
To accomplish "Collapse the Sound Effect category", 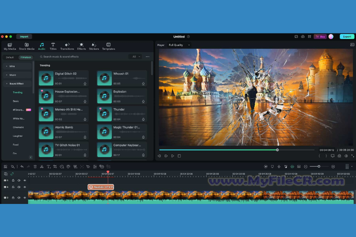I will (x=17, y=83).
